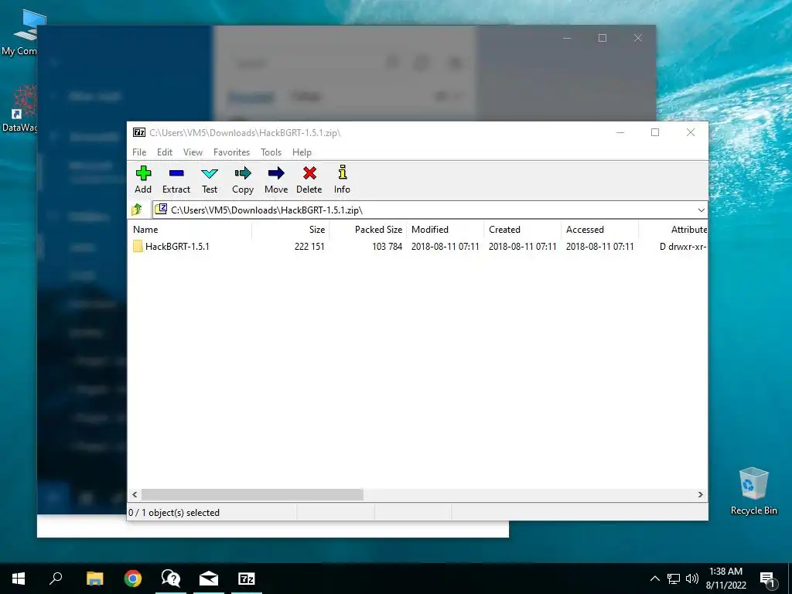Click the address path input field
The width and height of the screenshot is (792, 594).
click(429, 210)
